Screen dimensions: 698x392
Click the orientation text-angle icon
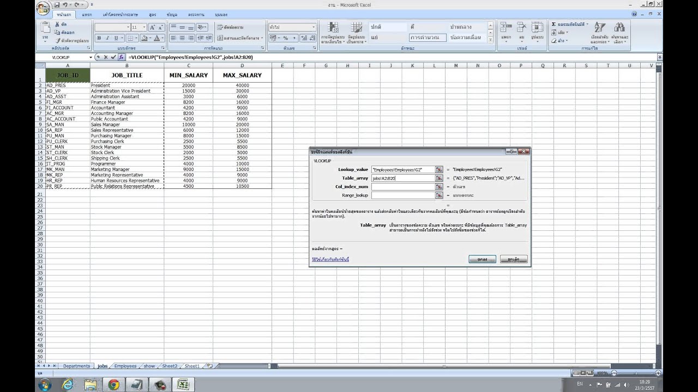click(201, 27)
